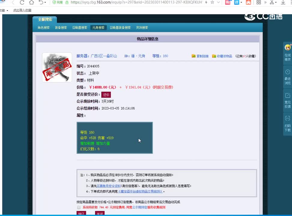
Task: Open 元身搜索 tab
Action: click(x=98, y=28)
